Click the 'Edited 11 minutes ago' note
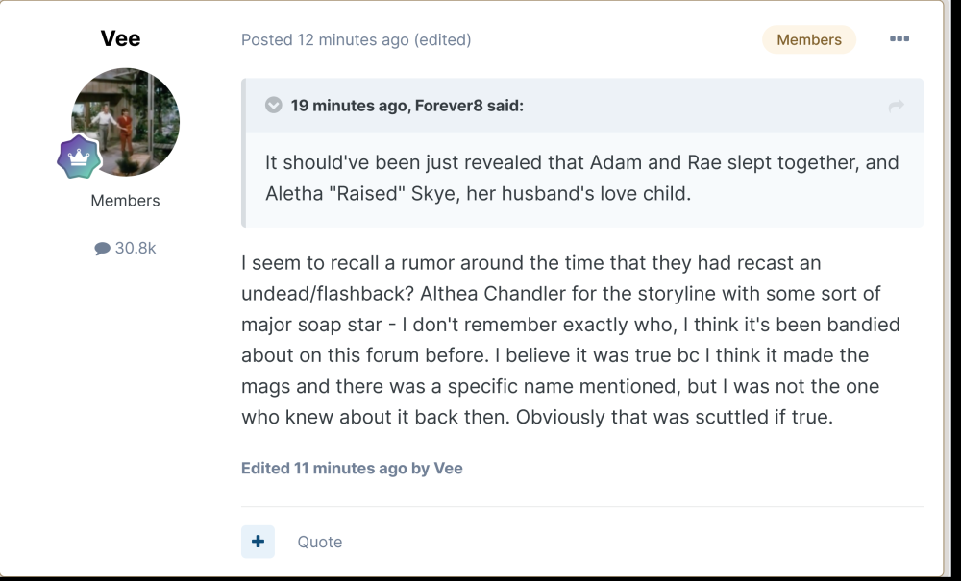This screenshot has height=581, width=961. [324, 469]
